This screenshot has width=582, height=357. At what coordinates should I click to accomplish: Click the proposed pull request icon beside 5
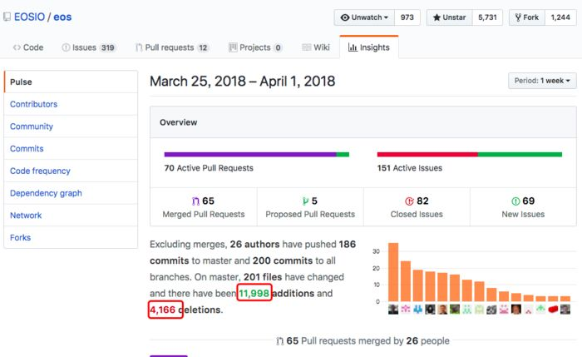305,201
